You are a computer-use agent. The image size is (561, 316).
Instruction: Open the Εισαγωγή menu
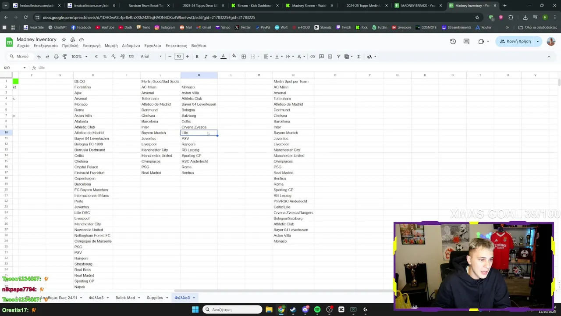click(x=91, y=46)
